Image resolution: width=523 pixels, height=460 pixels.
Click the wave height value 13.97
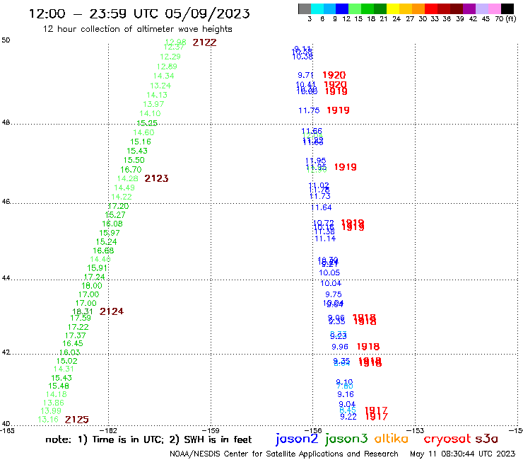[x=153, y=104]
